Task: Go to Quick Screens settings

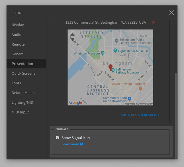Action: tap(26, 74)
